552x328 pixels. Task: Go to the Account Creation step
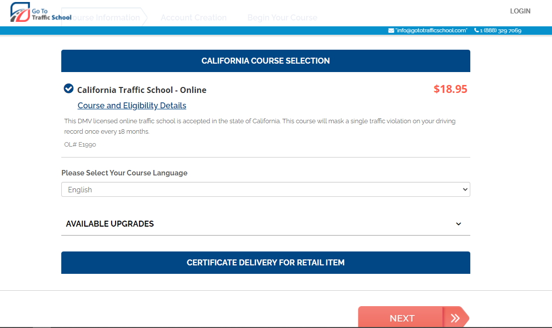pyautogui.click(x=194, y=17)
